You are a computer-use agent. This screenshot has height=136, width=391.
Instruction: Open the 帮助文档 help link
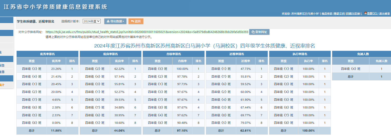(x=339, y=13)
